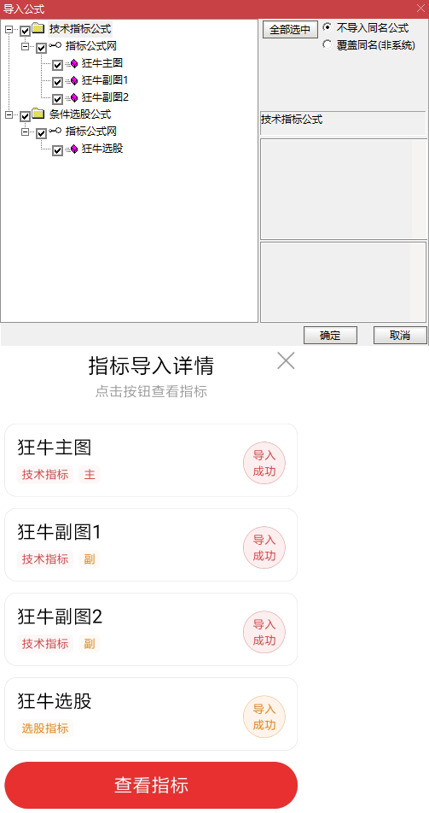
Task: Collapse the 条件选股公式 tree node
Action: coord(9,115)
